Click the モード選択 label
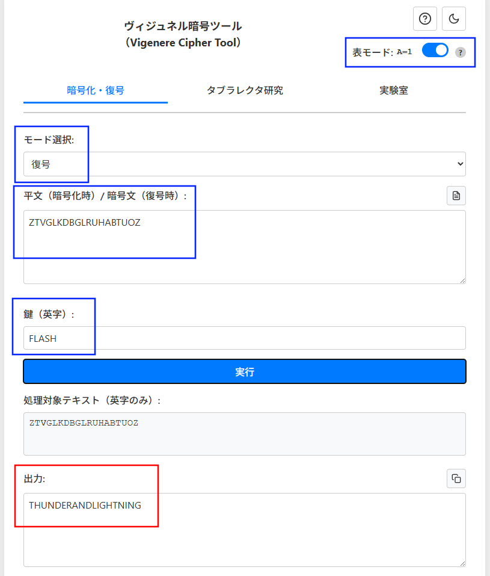 click(x=49, y=139)
